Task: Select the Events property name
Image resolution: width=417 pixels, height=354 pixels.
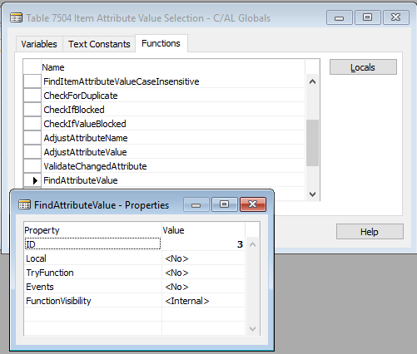Action: (40, 287)
